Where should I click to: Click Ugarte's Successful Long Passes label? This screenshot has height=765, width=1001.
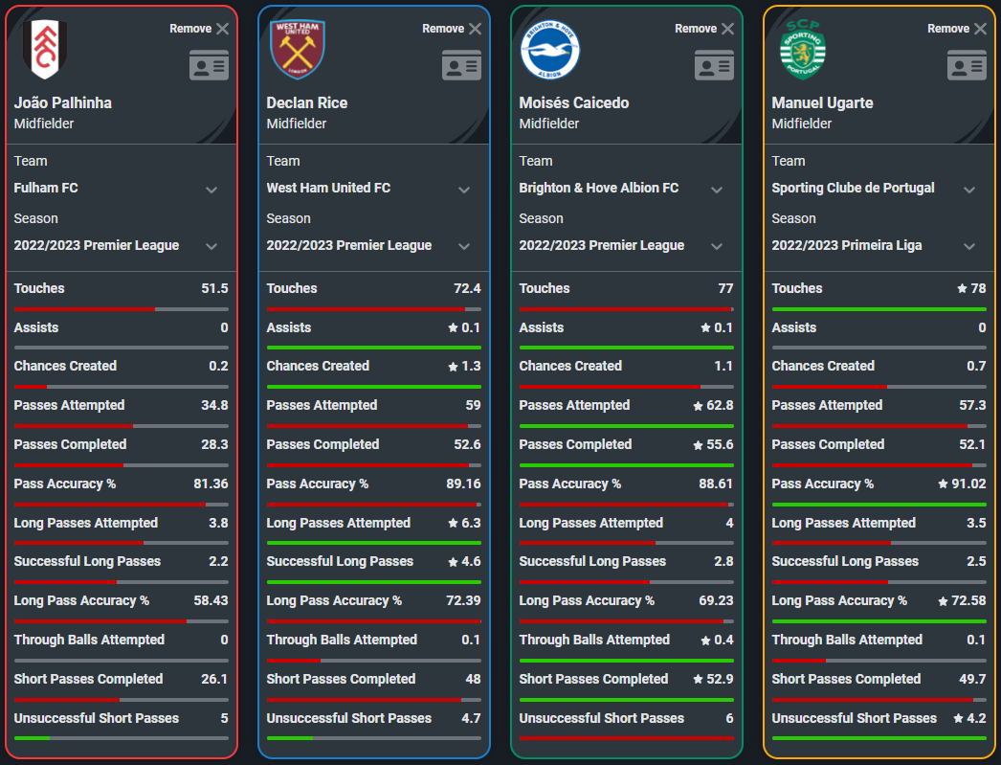point(845,562)
